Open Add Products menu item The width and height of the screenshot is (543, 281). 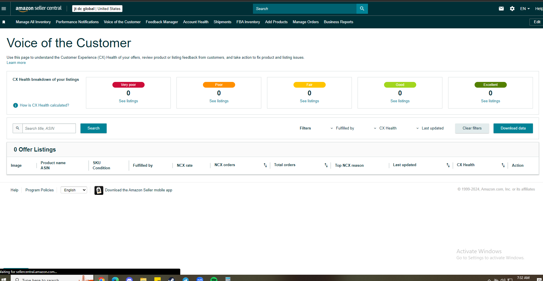(x=276, y=22)
